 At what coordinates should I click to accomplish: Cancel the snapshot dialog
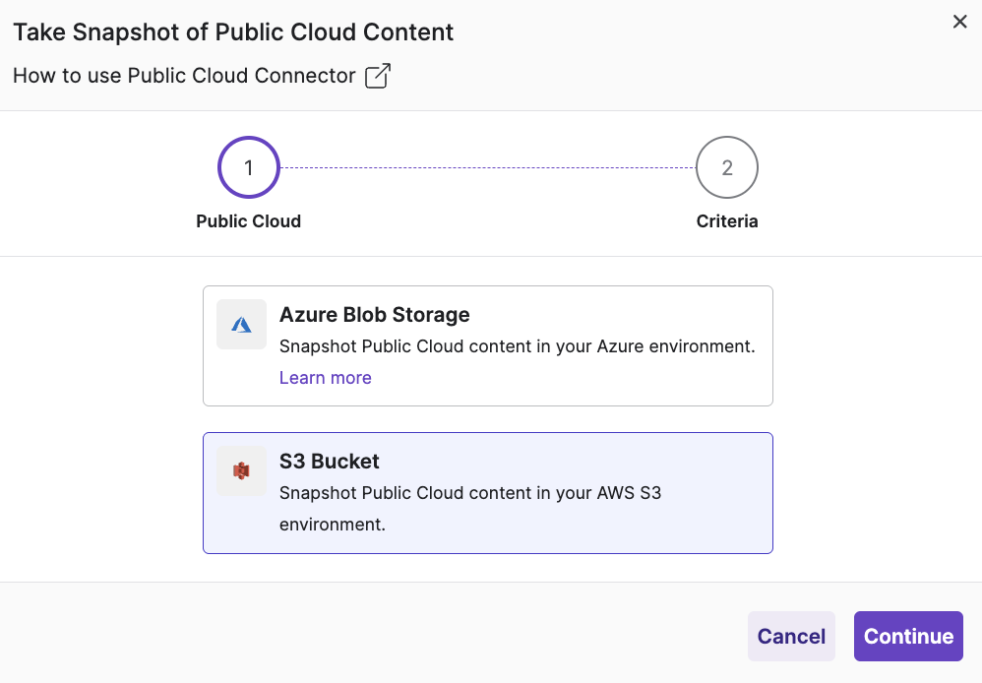(791, 636)
